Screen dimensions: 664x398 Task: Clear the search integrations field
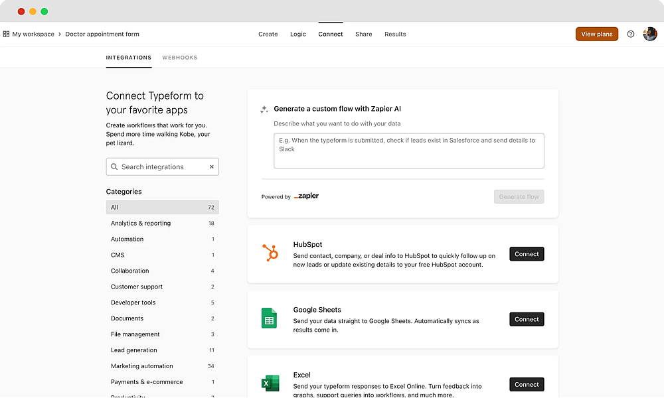click(211, 166)
